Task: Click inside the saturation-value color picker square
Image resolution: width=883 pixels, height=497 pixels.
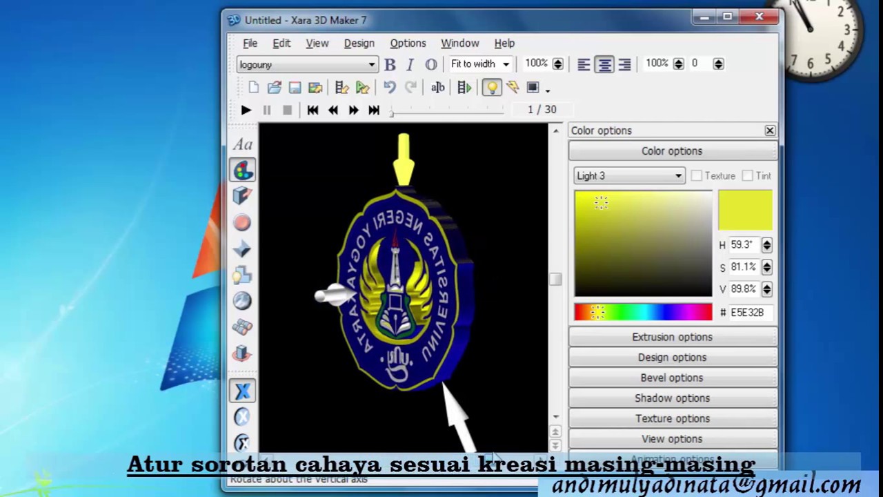Action: (643, 244)
